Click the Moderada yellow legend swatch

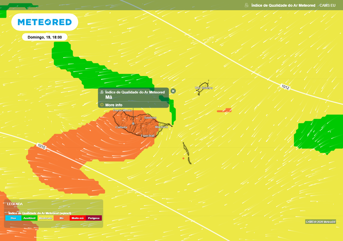click(46, 218)
